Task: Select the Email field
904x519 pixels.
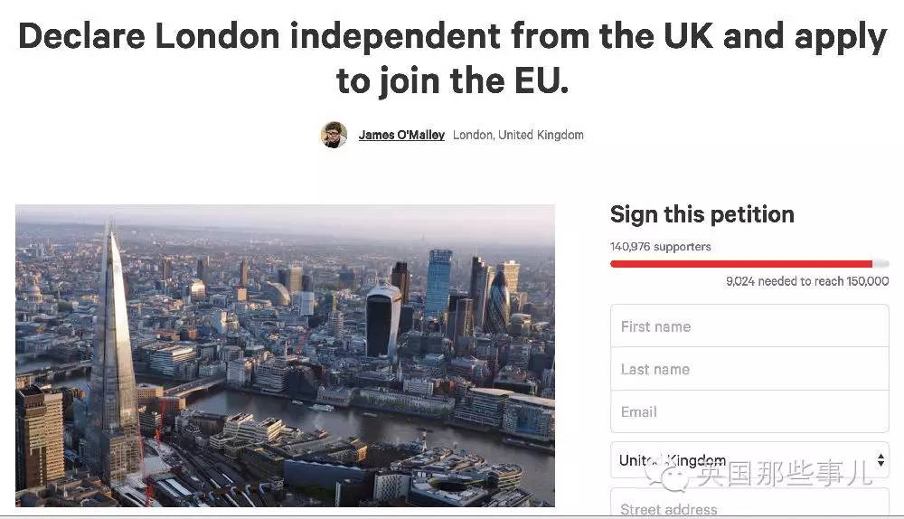Action: click(749, 411)
